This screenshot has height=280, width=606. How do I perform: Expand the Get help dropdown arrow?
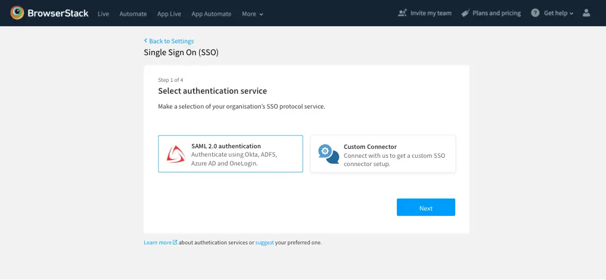pos(572,14)
